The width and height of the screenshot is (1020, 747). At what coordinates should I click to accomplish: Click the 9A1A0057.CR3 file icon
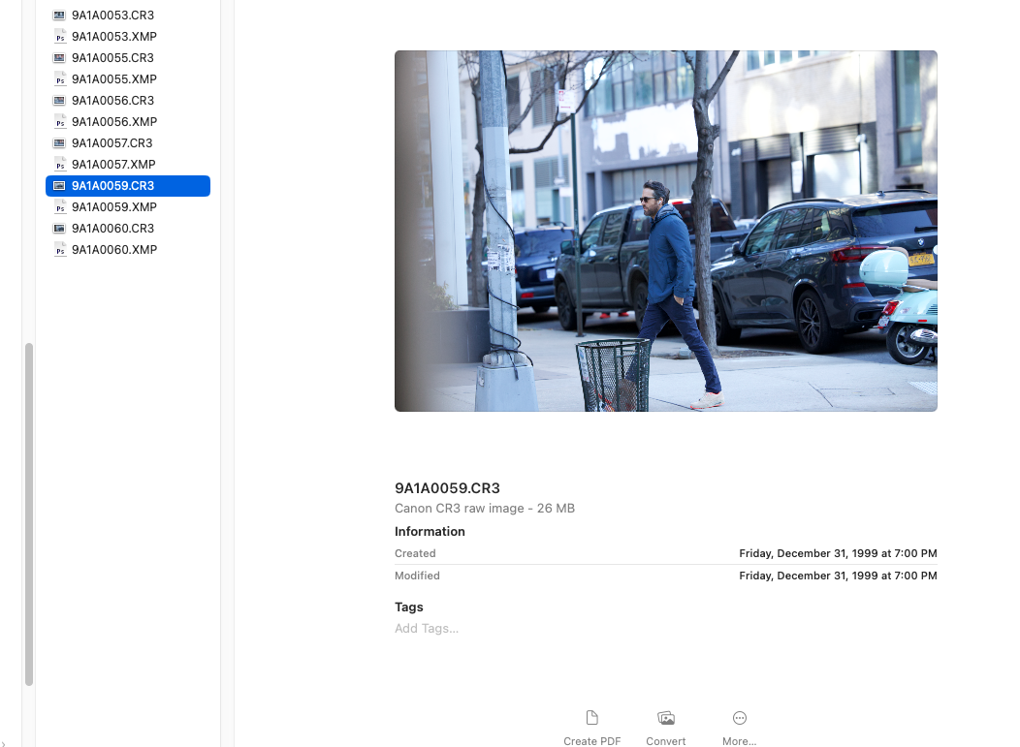coord(59,143)
